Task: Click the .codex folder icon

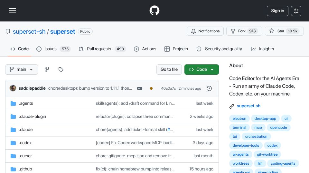Action: click(x=13, y=143)
